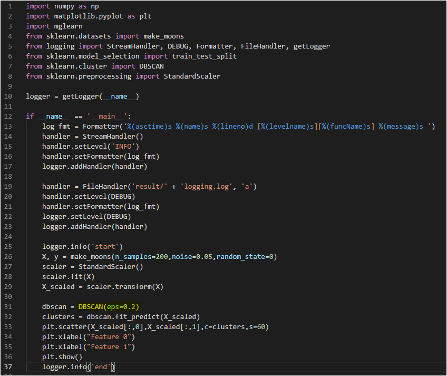Click the 'INFO' string on line 15

(x=123, y=147)
